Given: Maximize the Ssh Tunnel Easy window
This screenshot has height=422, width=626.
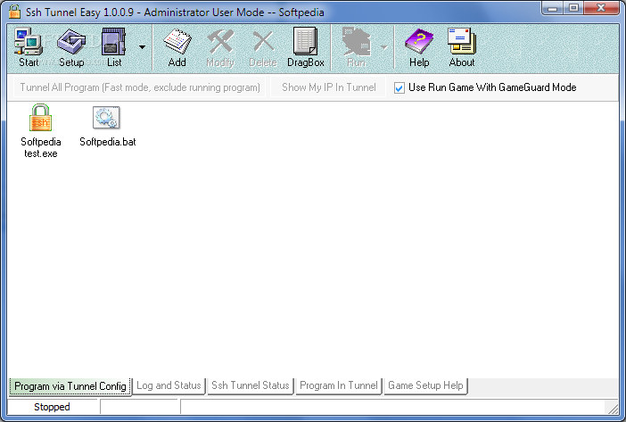Looking at the screenshot, I should coord(573,8).
